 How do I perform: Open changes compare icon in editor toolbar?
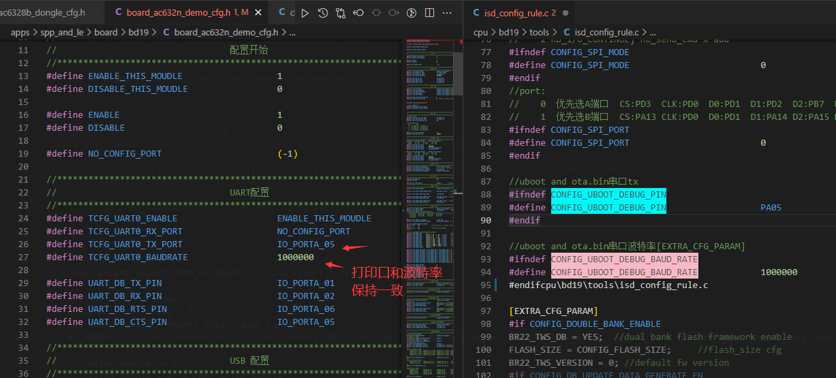tap(340, 13)
